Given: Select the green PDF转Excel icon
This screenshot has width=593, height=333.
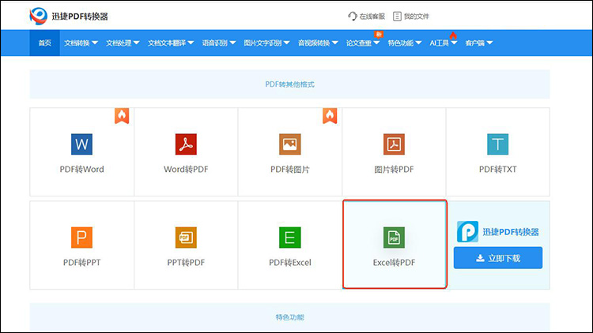Looking at the screenshot, I should (290, 237).
